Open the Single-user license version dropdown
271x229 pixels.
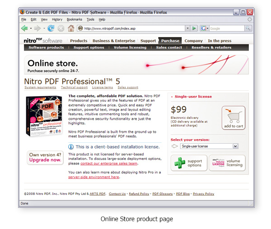tap(209, 146)
